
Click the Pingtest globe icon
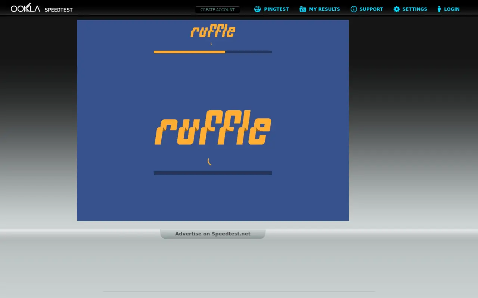(x=258, y=9)
